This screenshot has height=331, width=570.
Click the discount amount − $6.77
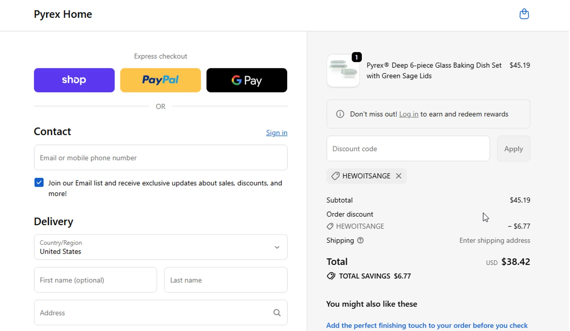coord(519,226)
